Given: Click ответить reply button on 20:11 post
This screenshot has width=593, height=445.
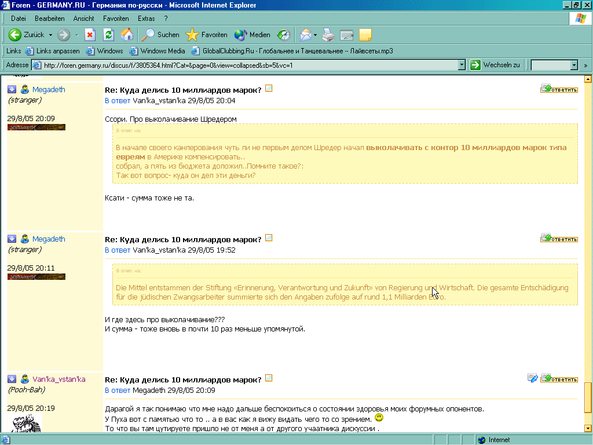Looking at the screenshot, I should click(x=559, y=238).
